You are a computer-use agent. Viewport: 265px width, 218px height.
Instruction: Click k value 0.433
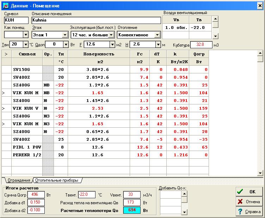pos(178,147)
